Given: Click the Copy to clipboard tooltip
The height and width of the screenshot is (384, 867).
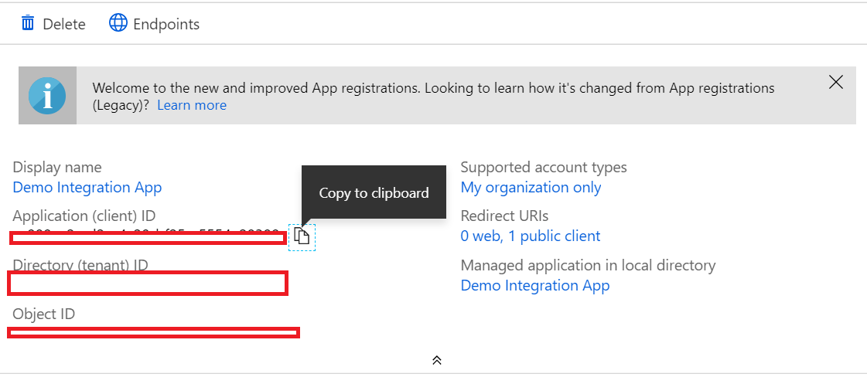Looking at the screenshot, I should pyautogui.click(x=374, y=192).
